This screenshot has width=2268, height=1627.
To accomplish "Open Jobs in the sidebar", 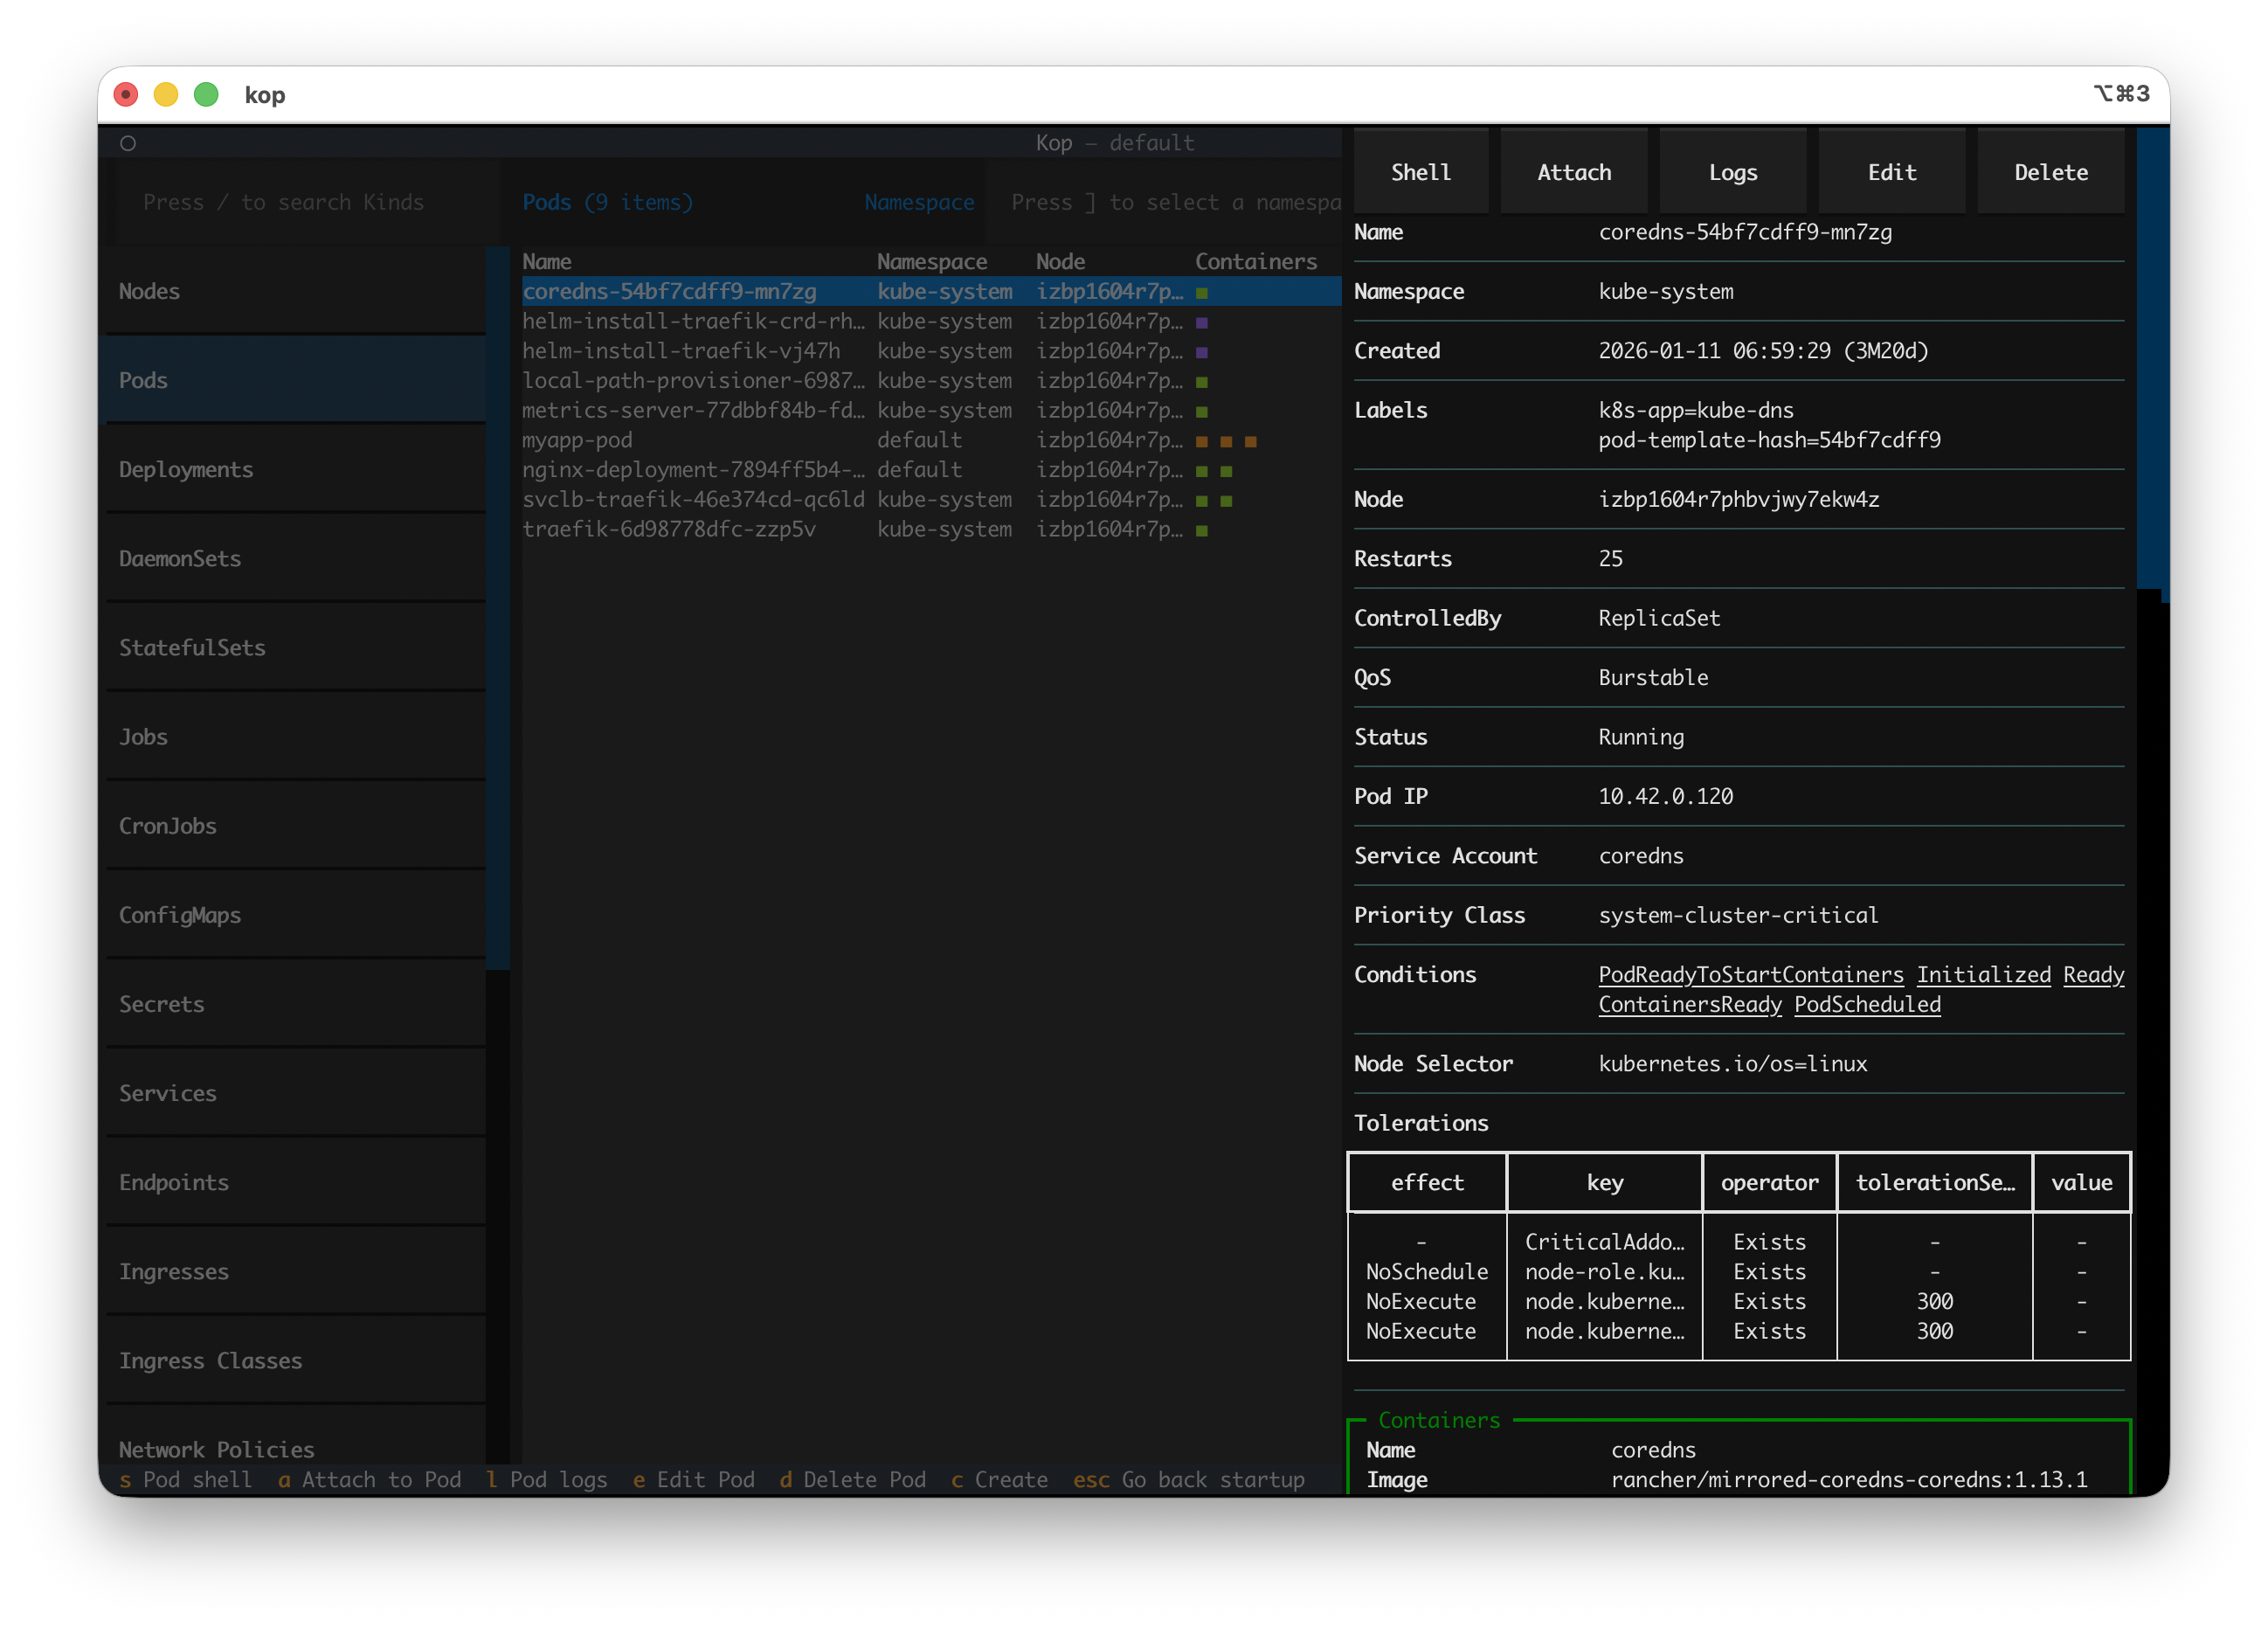I will pyautogui.click(x=296, y=736).
